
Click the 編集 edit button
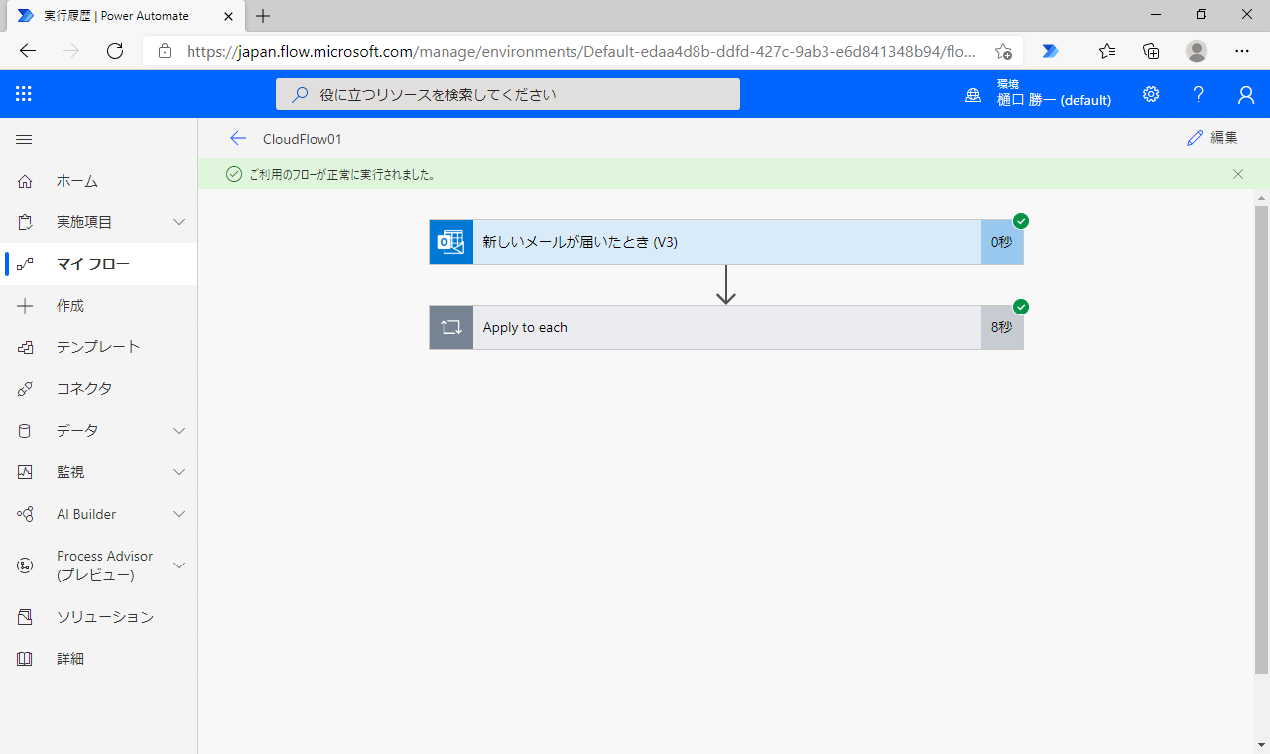(1212, 138)
